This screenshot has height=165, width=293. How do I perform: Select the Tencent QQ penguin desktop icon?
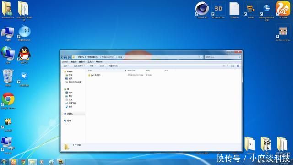click(24, 55)
